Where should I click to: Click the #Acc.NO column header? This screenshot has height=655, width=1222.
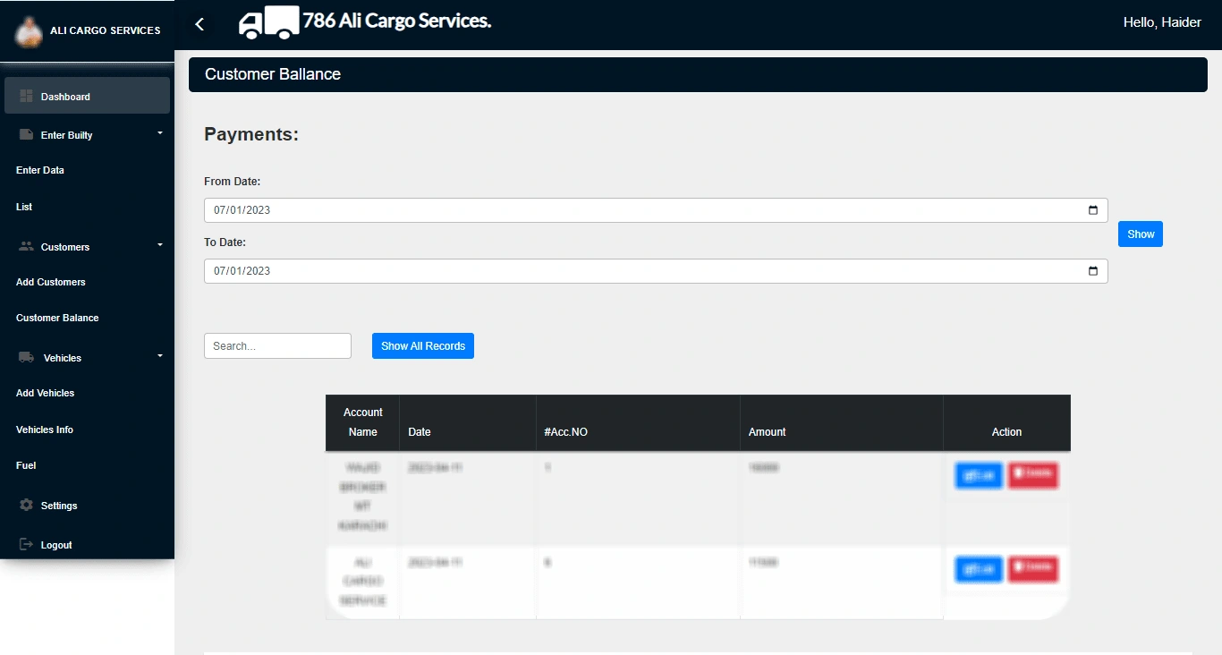[x=638, y=422]
